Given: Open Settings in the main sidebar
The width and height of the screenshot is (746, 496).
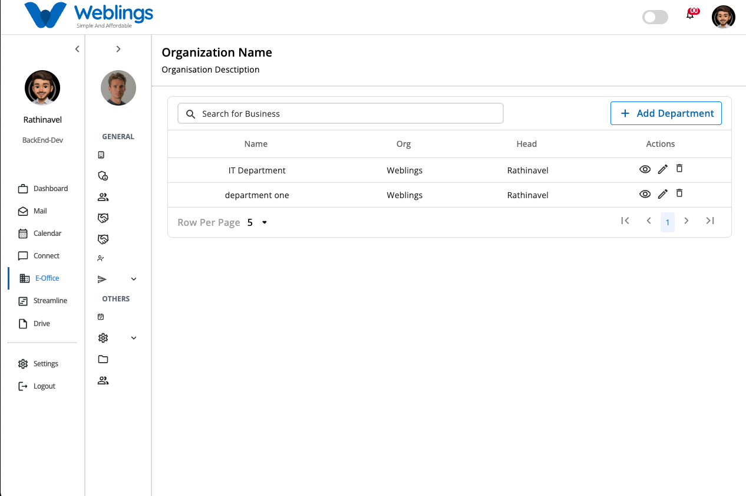Looking at the screenshot, I should [x=38, y=364].
